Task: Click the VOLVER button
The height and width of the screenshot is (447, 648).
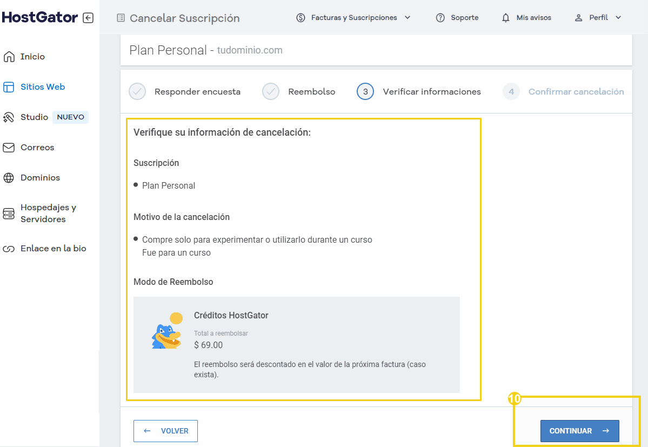Action: (165, 431)
